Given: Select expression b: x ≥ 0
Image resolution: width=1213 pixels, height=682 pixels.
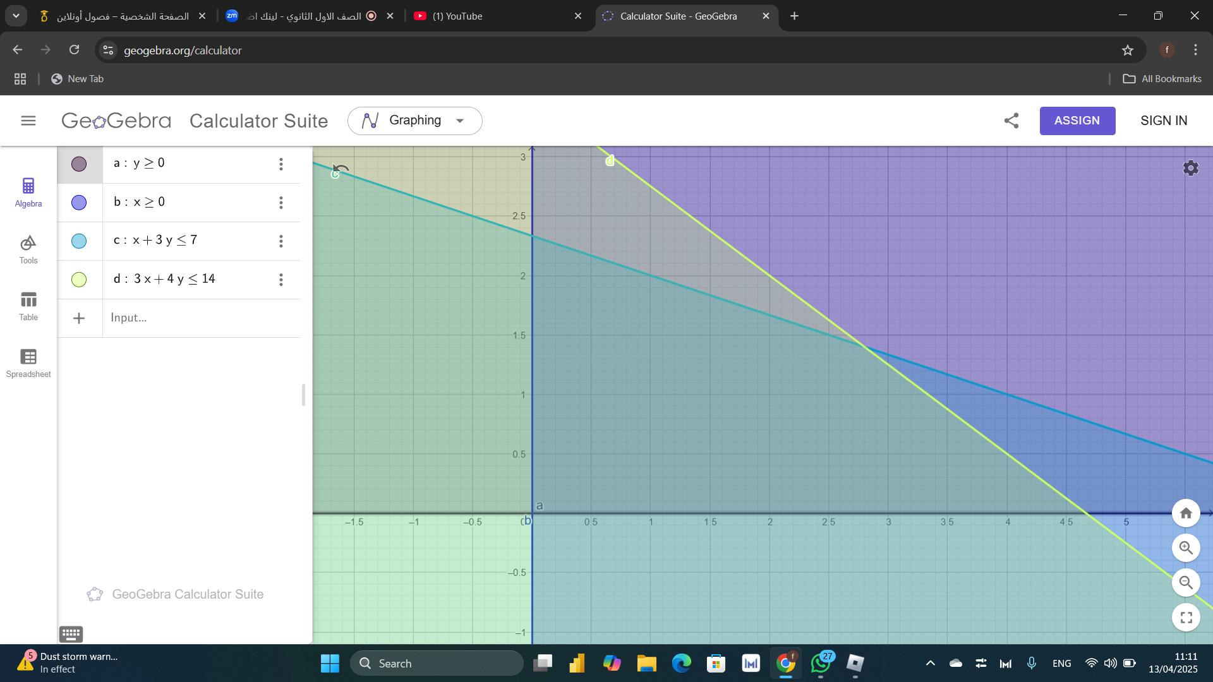Looking at the screenshot, I should (x=139, y=202).
